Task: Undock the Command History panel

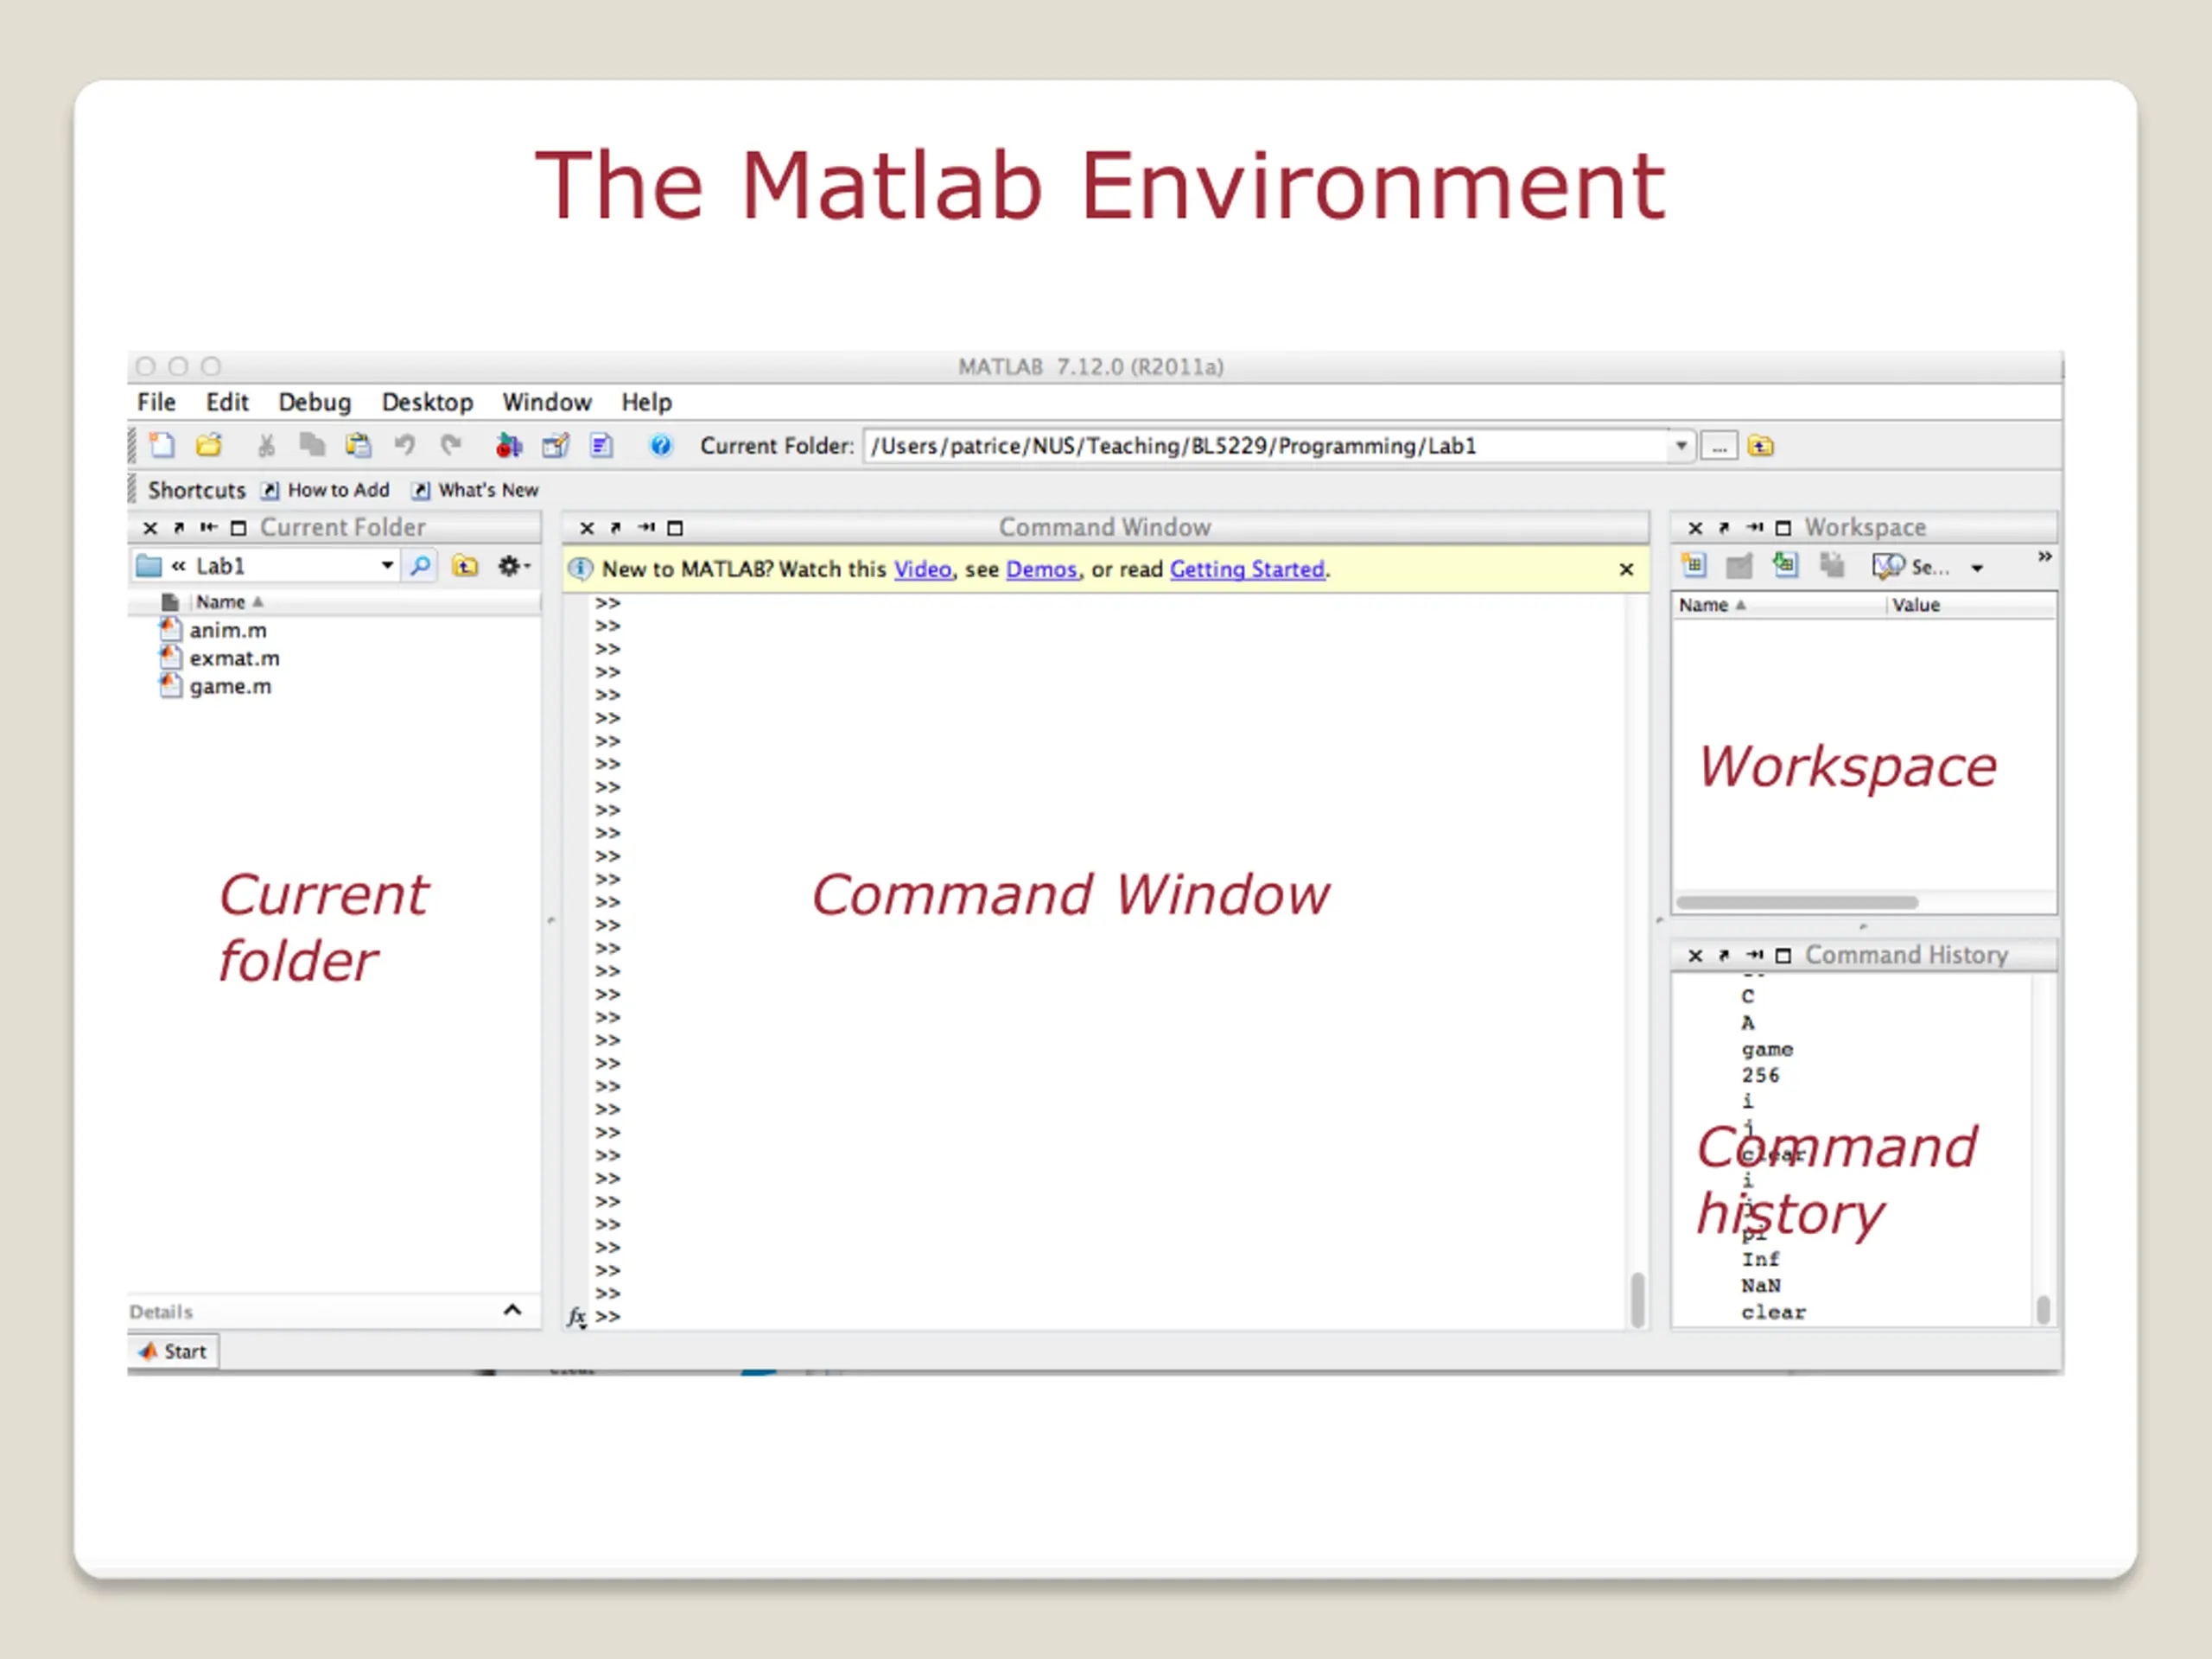Action: pos(1724,956)
